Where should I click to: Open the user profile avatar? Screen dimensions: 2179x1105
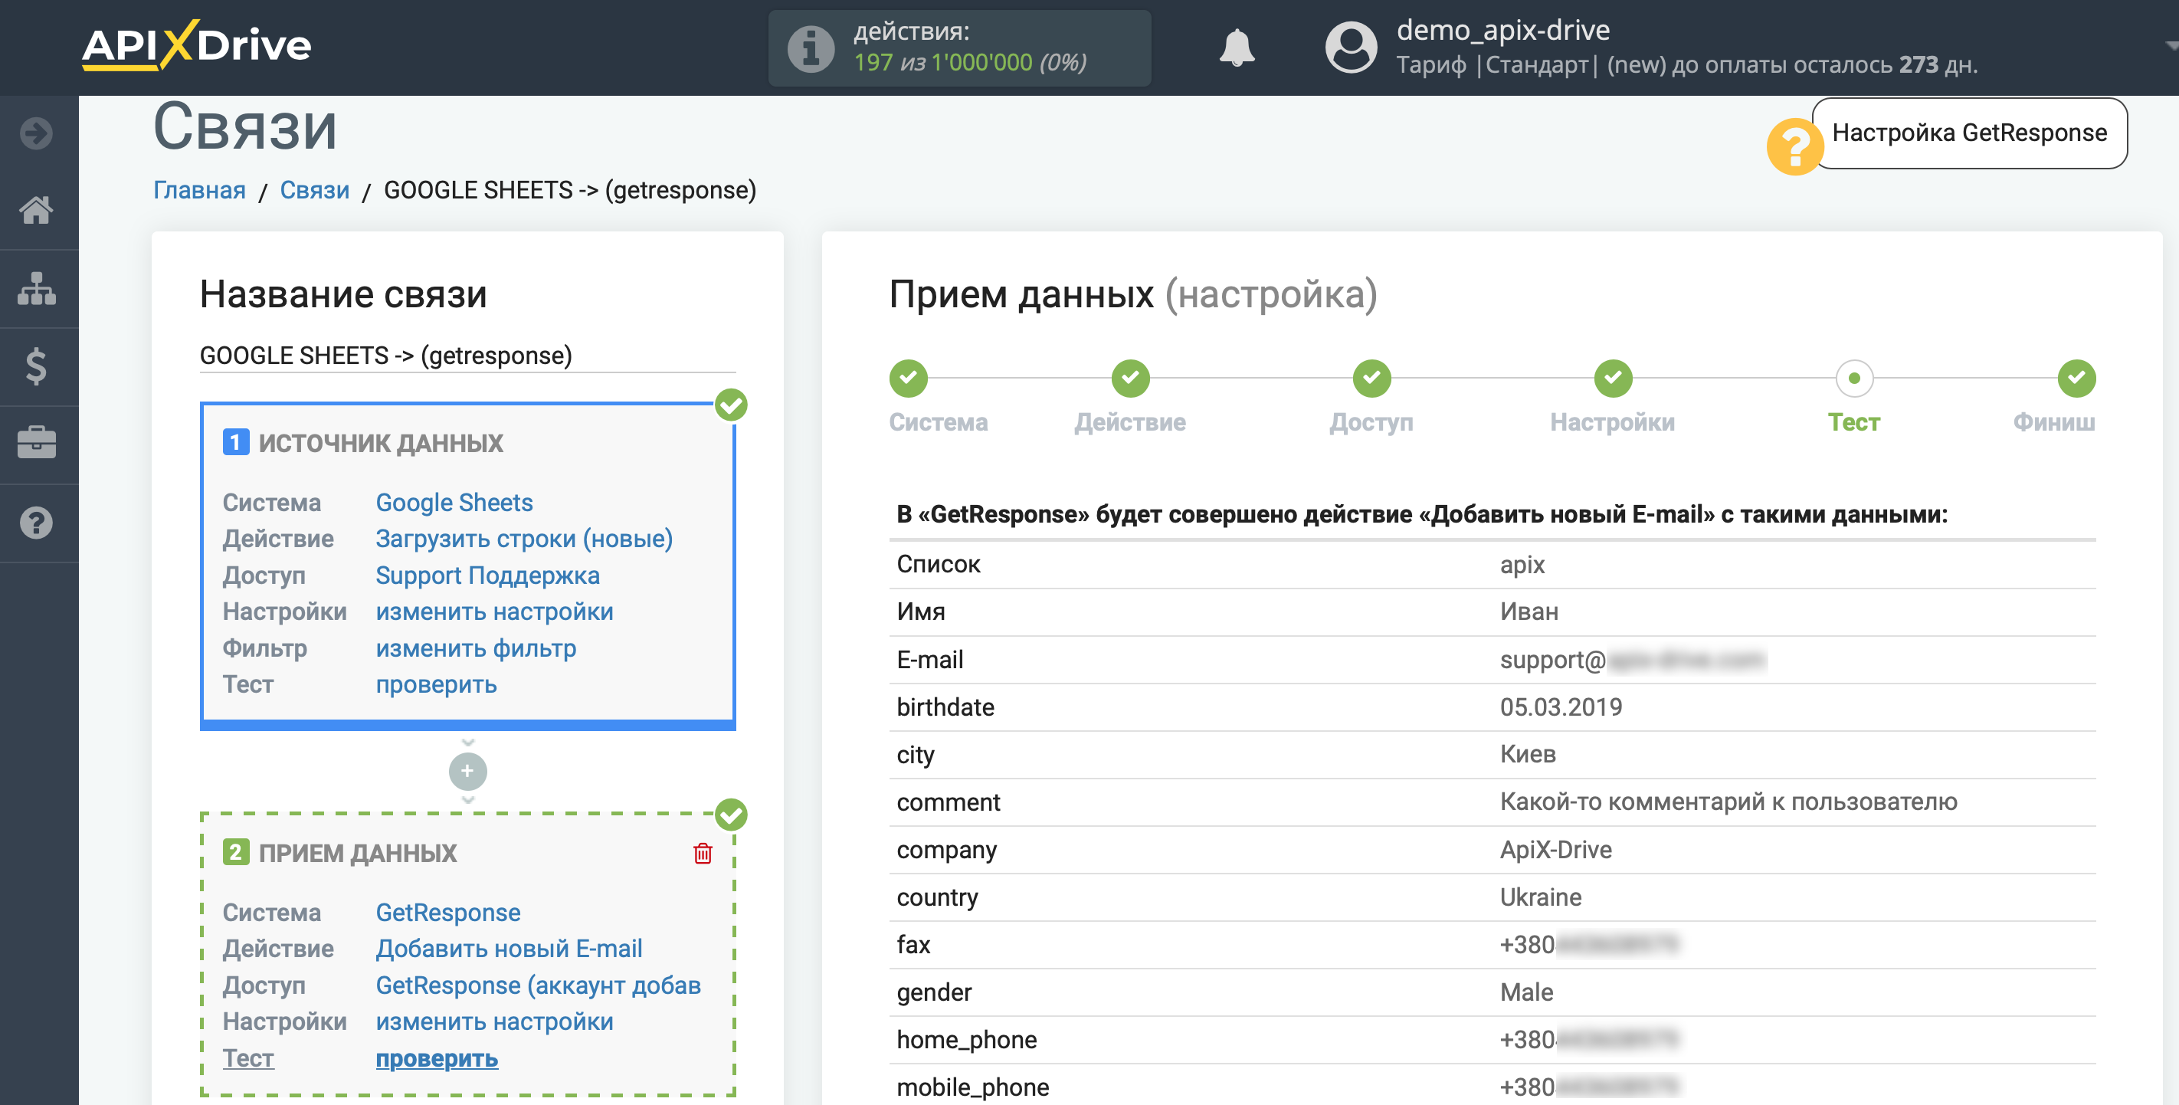point(1351,48)
